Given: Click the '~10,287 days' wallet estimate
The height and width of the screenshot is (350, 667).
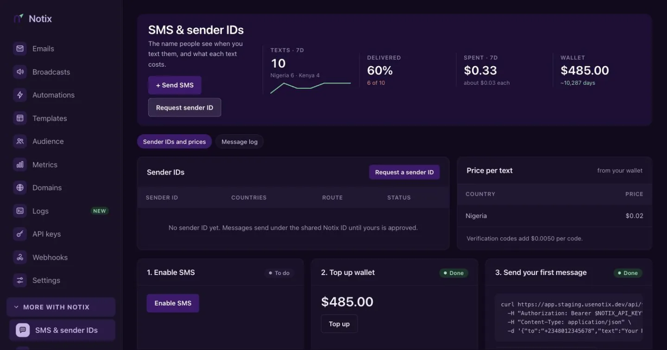Looking at the screenshot, I should tap(578, 83).
